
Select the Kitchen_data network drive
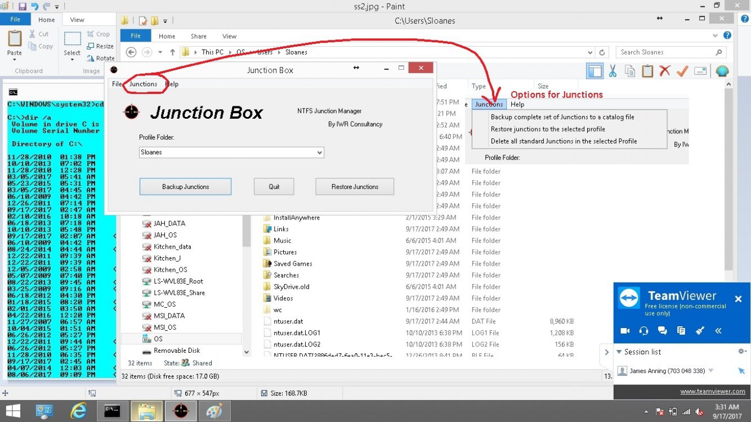(x=172, y=246)
